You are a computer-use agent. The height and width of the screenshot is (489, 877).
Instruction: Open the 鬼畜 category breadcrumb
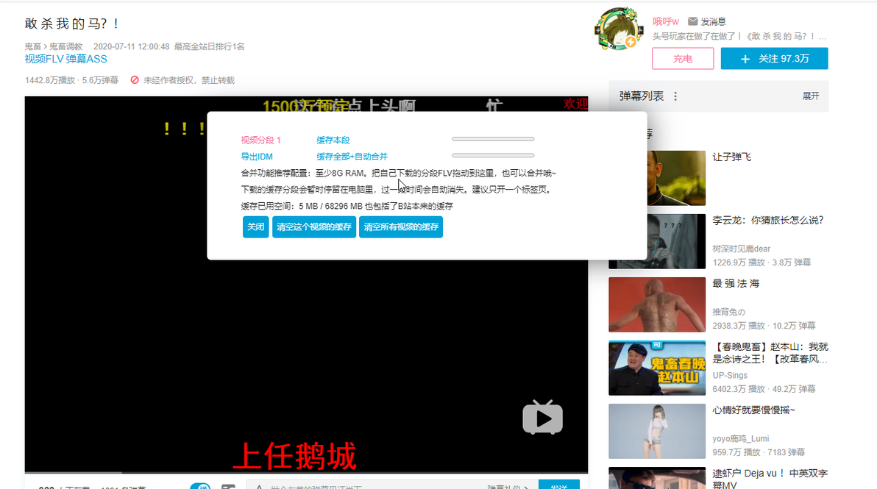click(33, 46)
